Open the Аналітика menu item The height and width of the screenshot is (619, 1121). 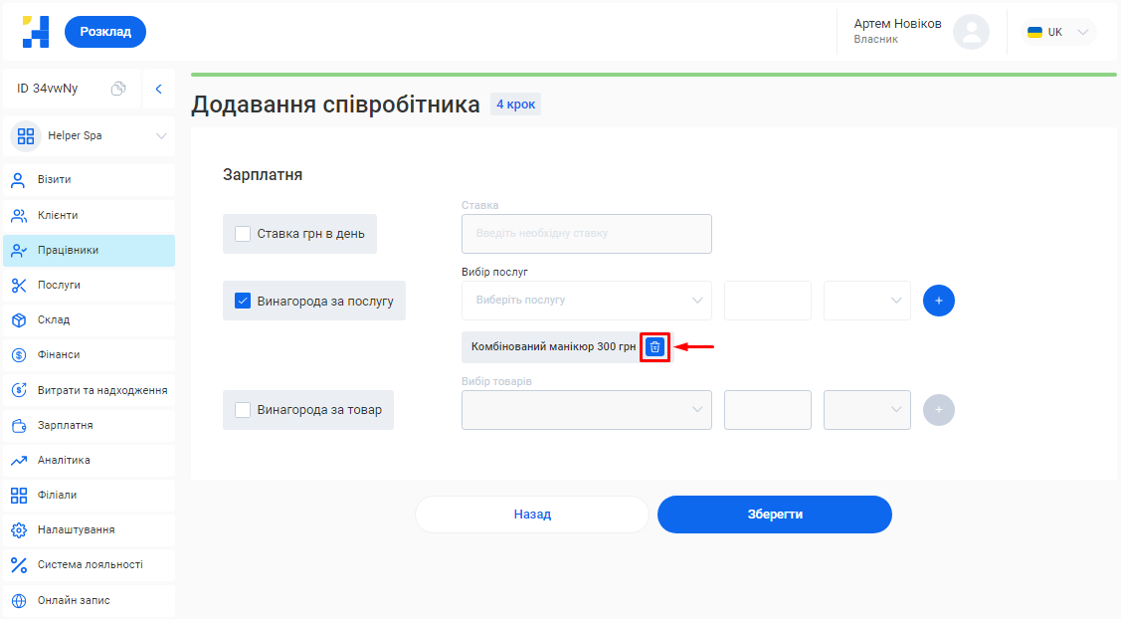point(64,460)
